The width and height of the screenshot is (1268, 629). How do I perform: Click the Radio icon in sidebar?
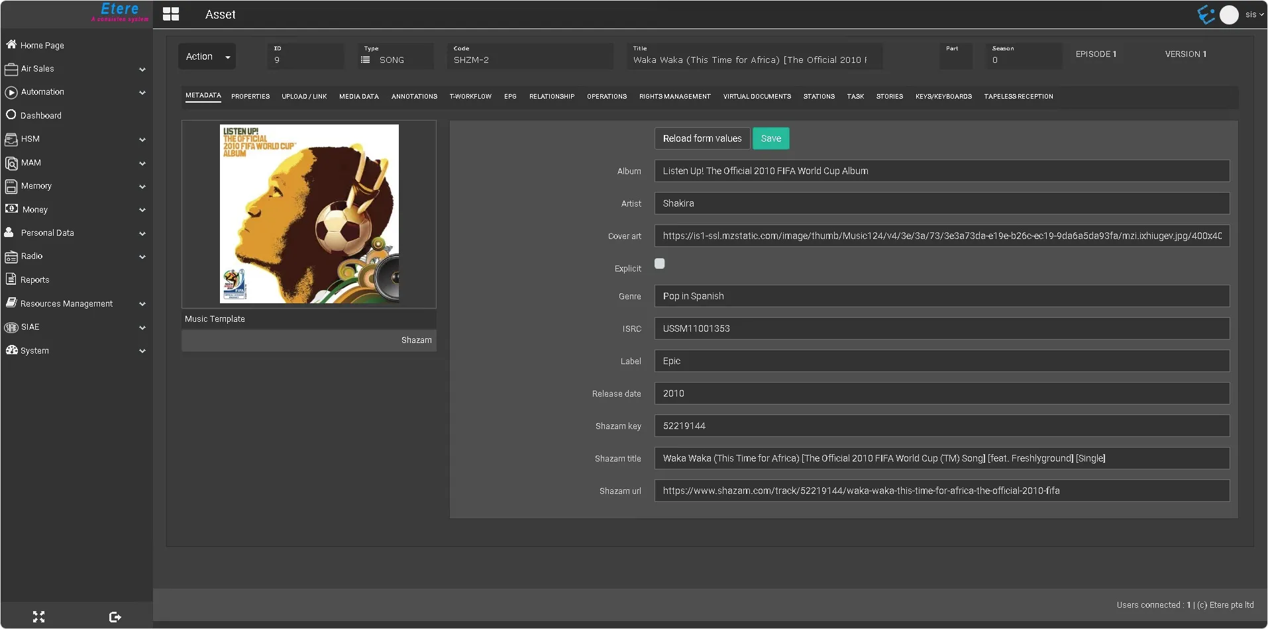tap(11, 257)
